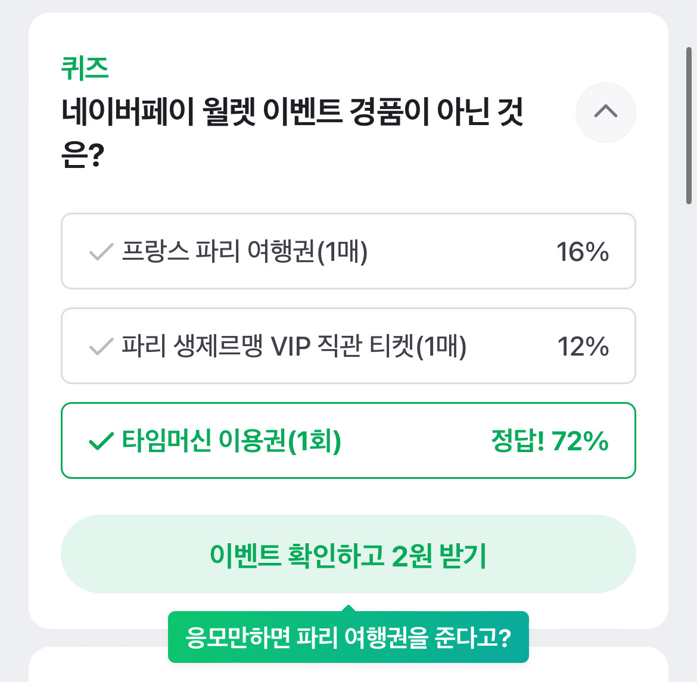Select the 파리 생제르맹 VIP 직관 티켓 option
The height and width of the screenshot is (682, 697).
pos(348,346)
